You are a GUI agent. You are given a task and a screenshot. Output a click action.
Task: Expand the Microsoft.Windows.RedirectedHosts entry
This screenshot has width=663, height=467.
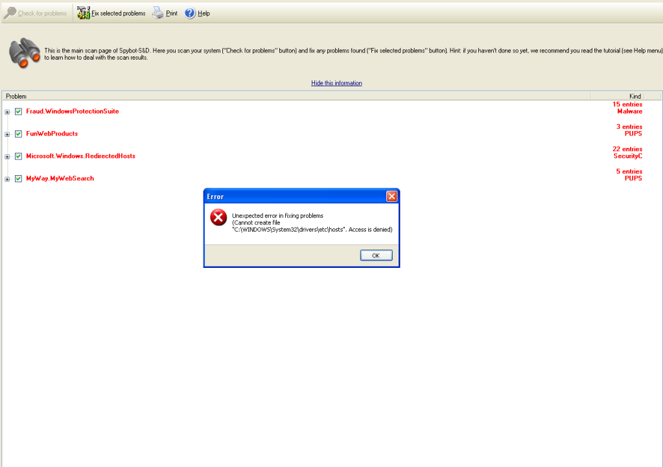[7, 157]
